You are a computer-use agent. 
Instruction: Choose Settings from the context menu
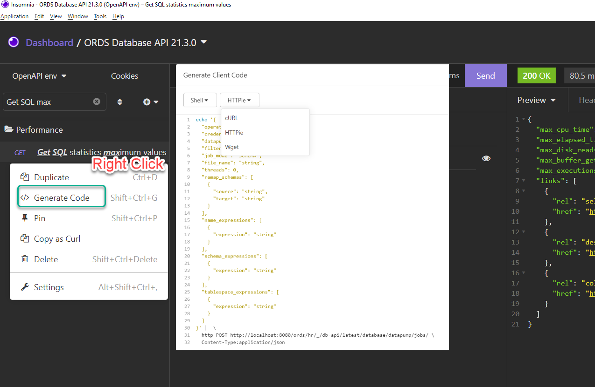click(x=89, y=287)
